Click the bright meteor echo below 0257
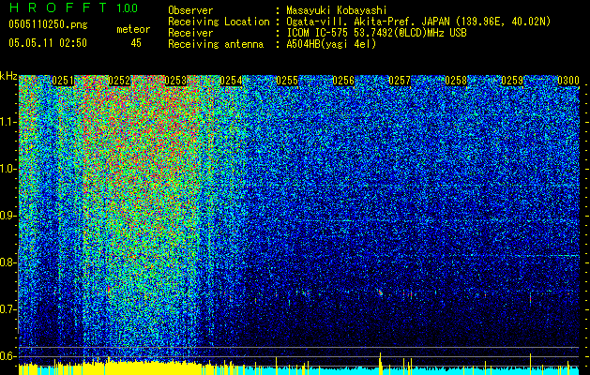Image resolution: width=590 pixels, height=375 pixels. (x=381, y=292)
